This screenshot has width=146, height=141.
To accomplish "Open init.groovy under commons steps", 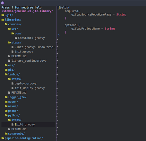I will coord(24,51).
